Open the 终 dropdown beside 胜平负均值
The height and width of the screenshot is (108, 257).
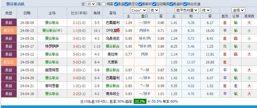coord(206,10)
